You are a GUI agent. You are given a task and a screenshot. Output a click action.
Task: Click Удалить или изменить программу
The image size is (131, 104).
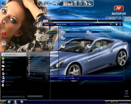pyautogui.click(x=79, y=24)
